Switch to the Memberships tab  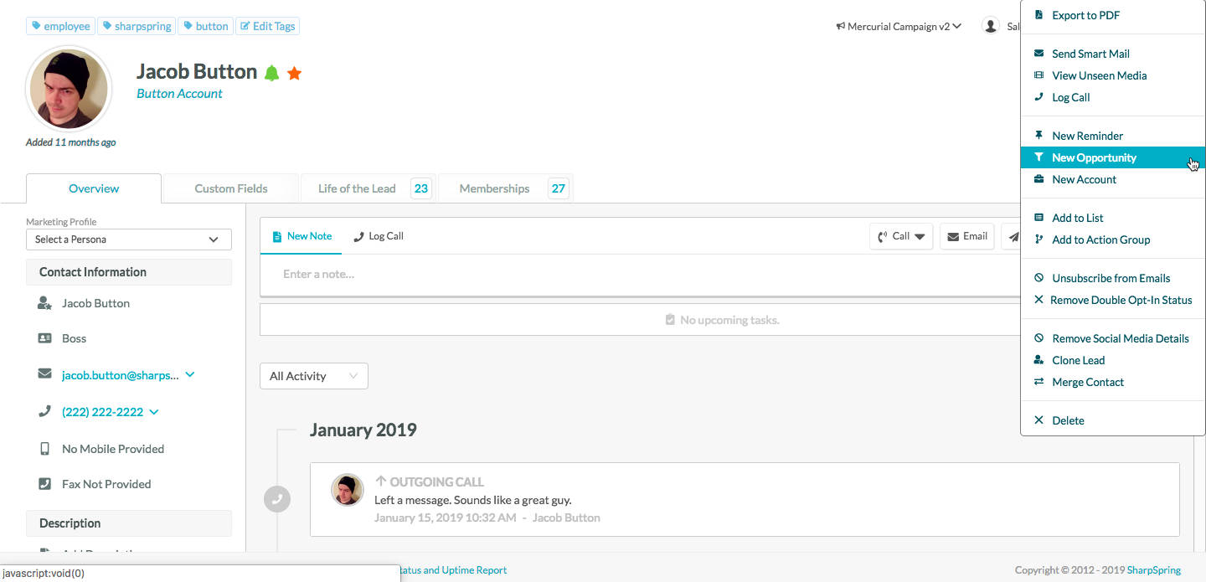(x=494, y=188)
